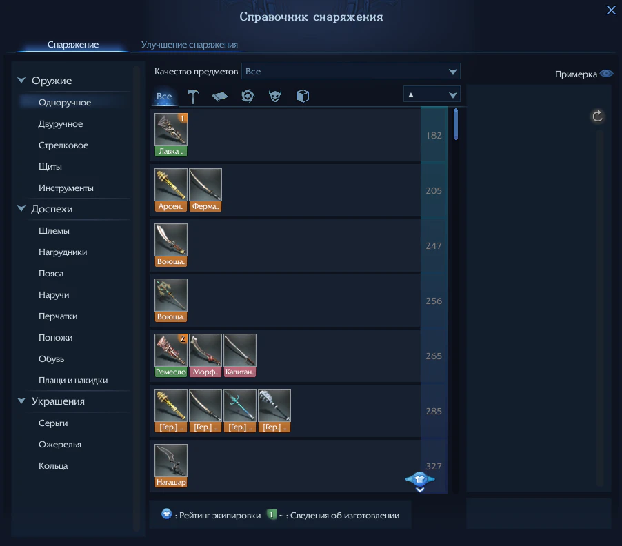Select the Морф. weapon item
This screenshot has width=622, height=546.
(x=205, y=355)
